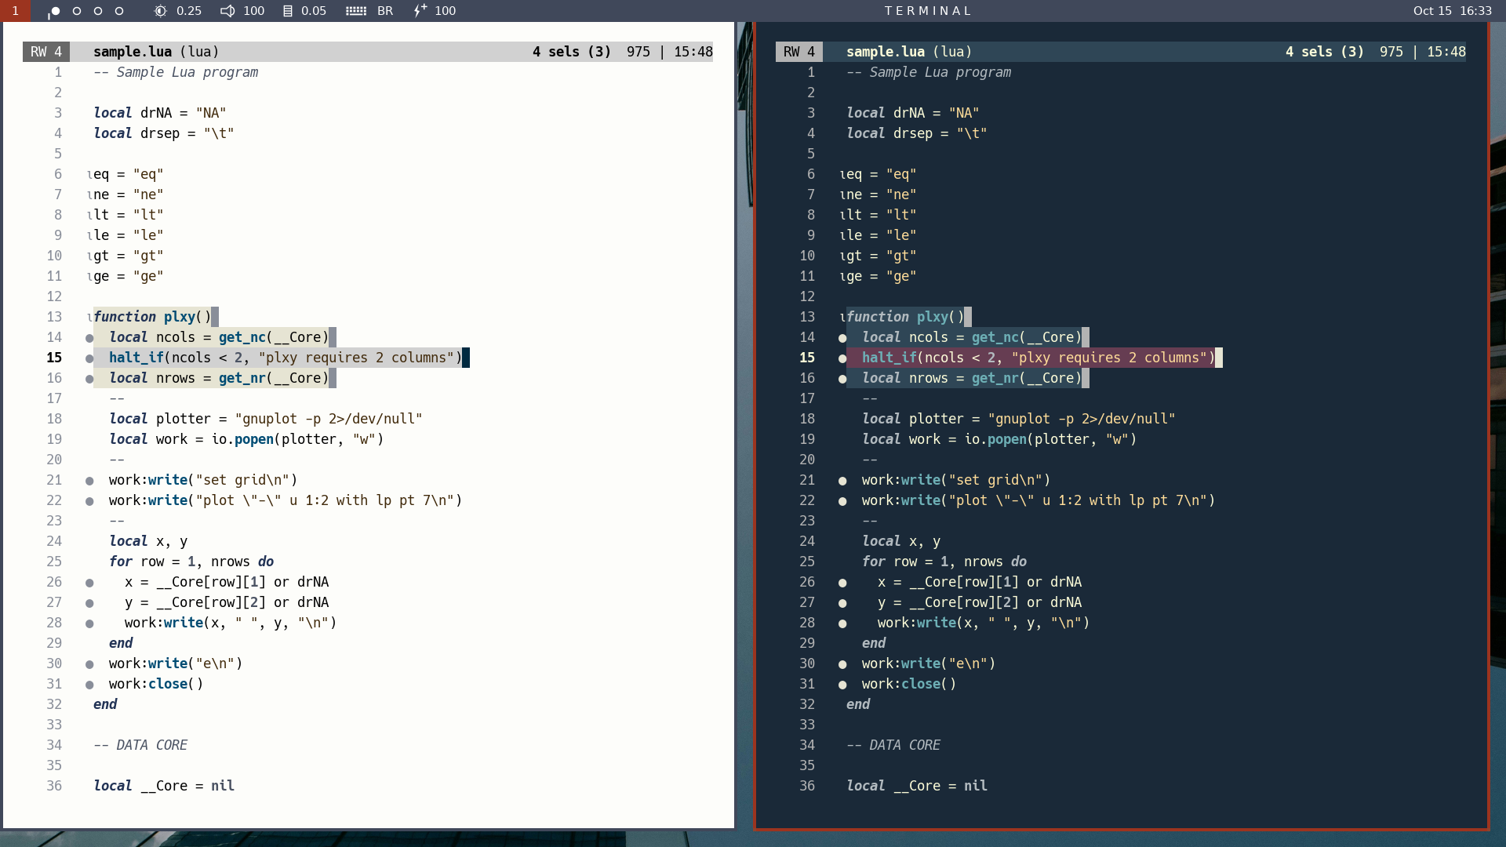Click the volume speaker icon

click(x=227, y=11)
